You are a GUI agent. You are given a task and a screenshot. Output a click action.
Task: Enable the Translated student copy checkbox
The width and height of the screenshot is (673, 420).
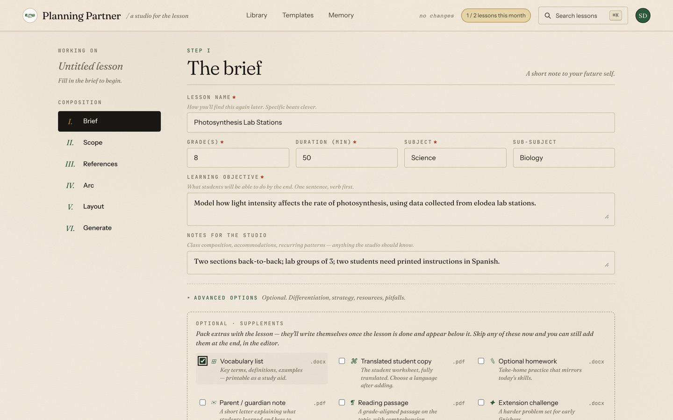[342, 361]
